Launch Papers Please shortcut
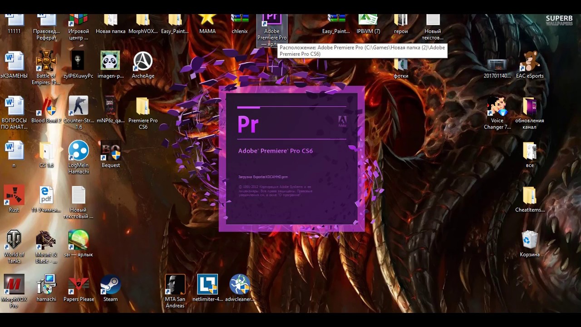581x327 pixels. 79,287
